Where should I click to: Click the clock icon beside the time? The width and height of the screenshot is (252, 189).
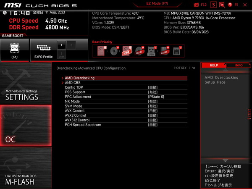tap(5, 13)
